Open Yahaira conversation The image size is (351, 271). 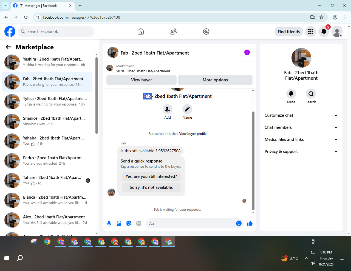pos(47,141)
